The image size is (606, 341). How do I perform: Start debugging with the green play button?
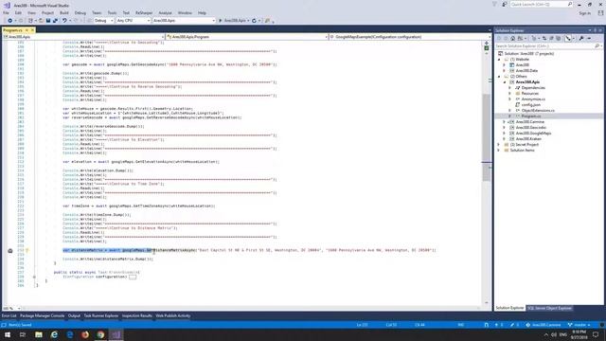(221, 21)
